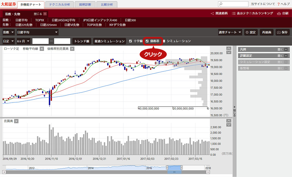Image resolution: width=292 pixels, height=177 pixels.
Task: Select 日経JASDAQ平均 index link
Action: point(63,20)
